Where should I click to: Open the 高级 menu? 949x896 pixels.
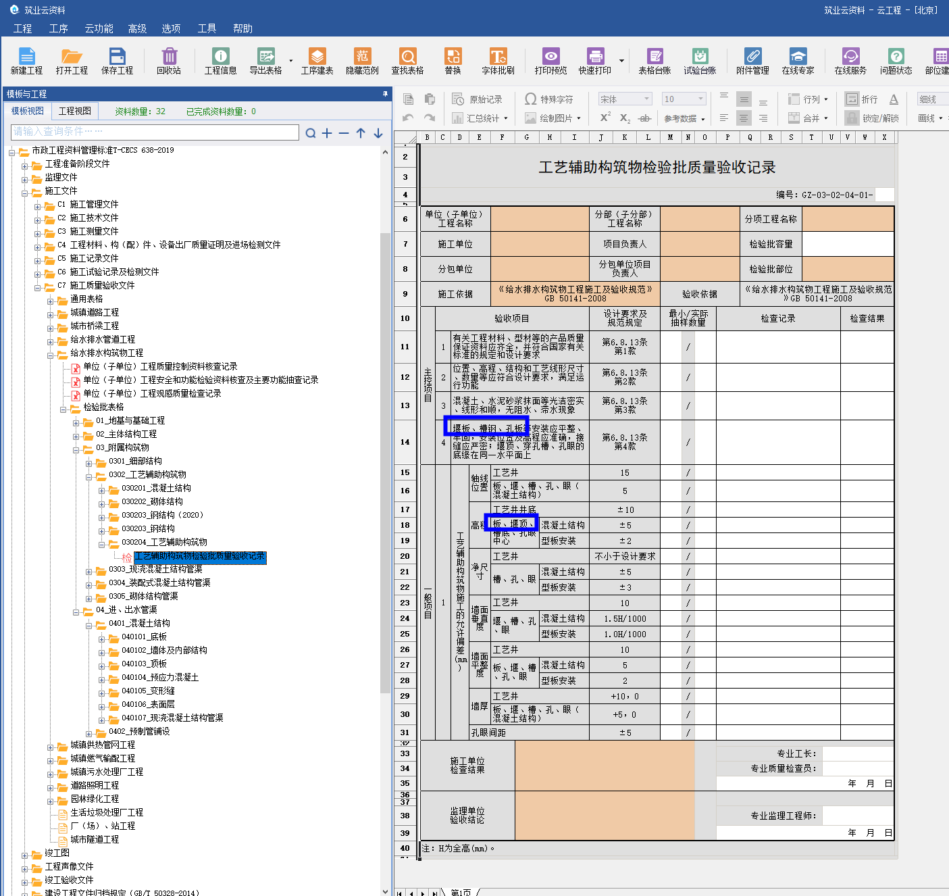(137, 28)
